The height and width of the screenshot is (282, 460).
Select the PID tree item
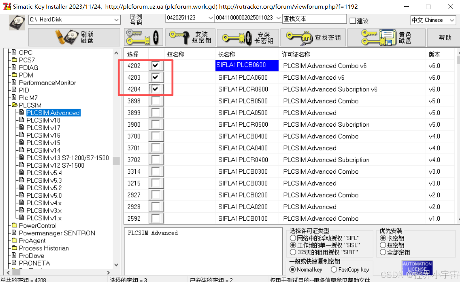tap(24, 90)
